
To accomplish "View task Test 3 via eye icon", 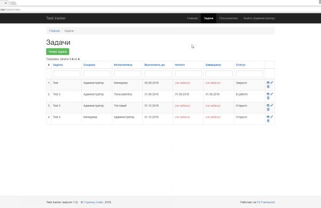I will 268,106.
